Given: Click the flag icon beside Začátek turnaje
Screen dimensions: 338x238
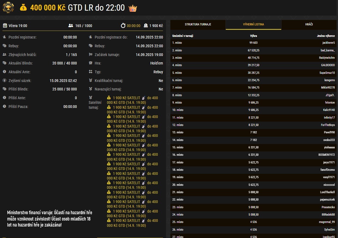Looking at the screenshot, I should 91,55.
